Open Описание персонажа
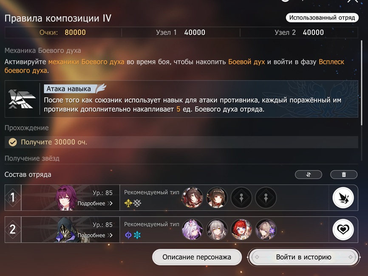Image resolution: width=368 pixels, height=276 pixels. (x=197, y=257)
